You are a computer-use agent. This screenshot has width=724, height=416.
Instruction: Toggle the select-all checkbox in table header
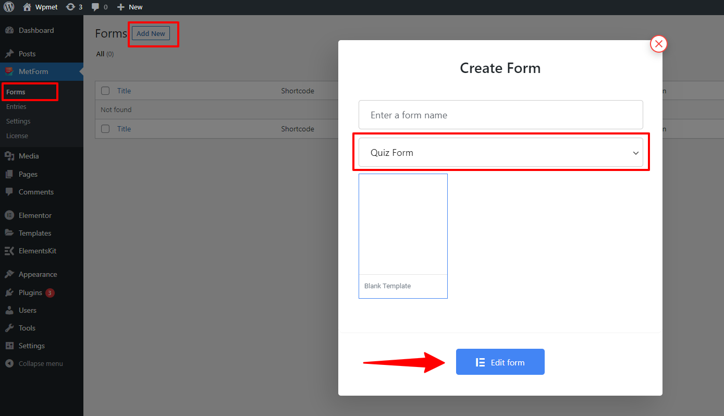pyautogui.click(x=105, y=91)
